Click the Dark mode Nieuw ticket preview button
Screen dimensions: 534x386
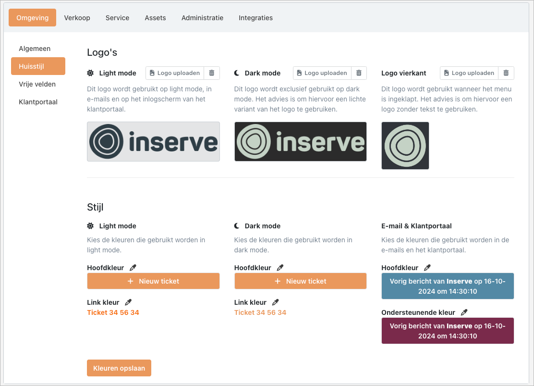[x=301, y=281]
